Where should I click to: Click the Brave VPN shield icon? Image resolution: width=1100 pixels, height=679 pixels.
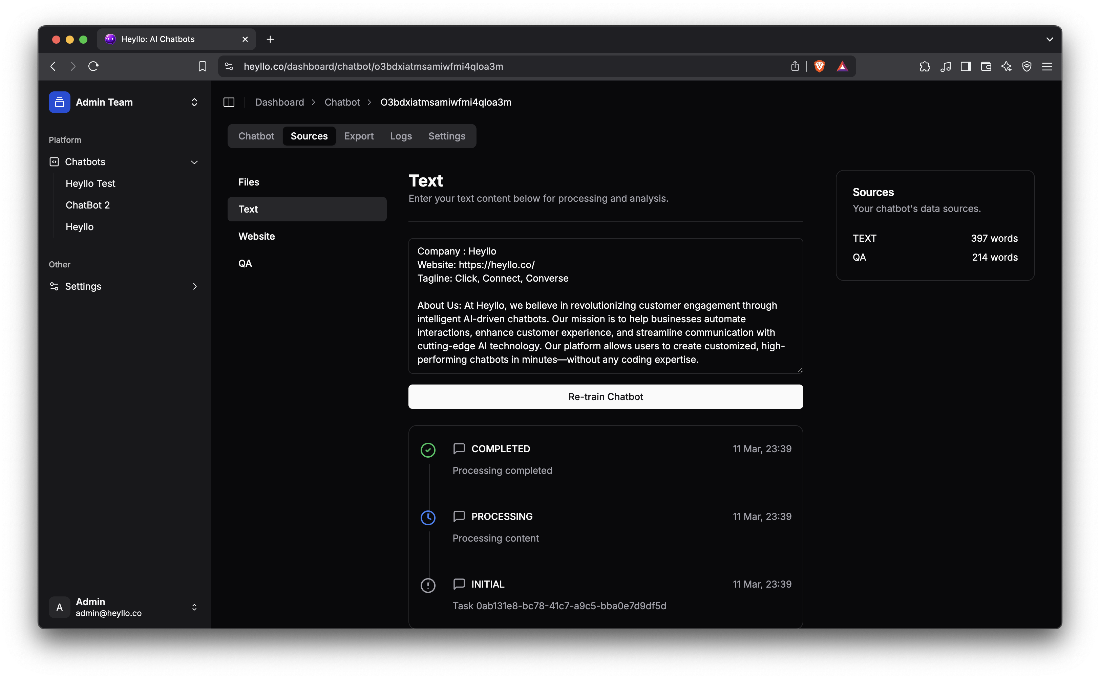(1027, 66)
